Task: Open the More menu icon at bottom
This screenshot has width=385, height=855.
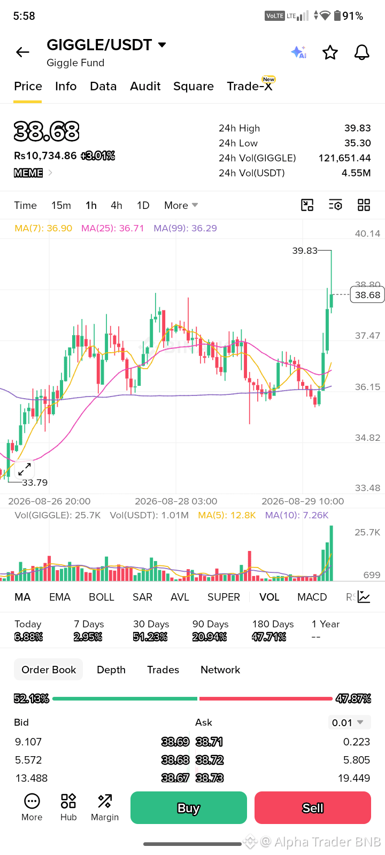Action: click(32, 807)
